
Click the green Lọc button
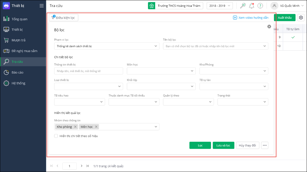[200, 145]
